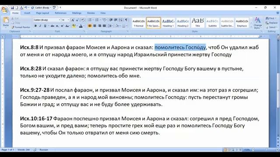Center align the text
Screen dimensions: 280x157
(x=94, y=26)
